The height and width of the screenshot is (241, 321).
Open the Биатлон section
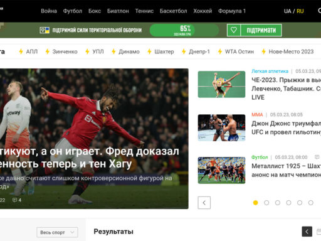(x=118, y=11)
